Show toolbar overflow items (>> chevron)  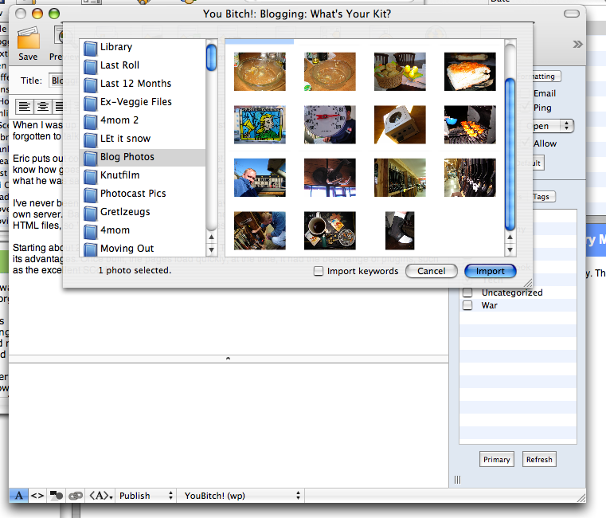click(577, 44)
